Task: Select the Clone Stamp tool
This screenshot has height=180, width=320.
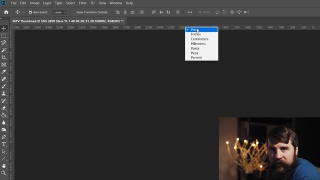Action: 3,93
